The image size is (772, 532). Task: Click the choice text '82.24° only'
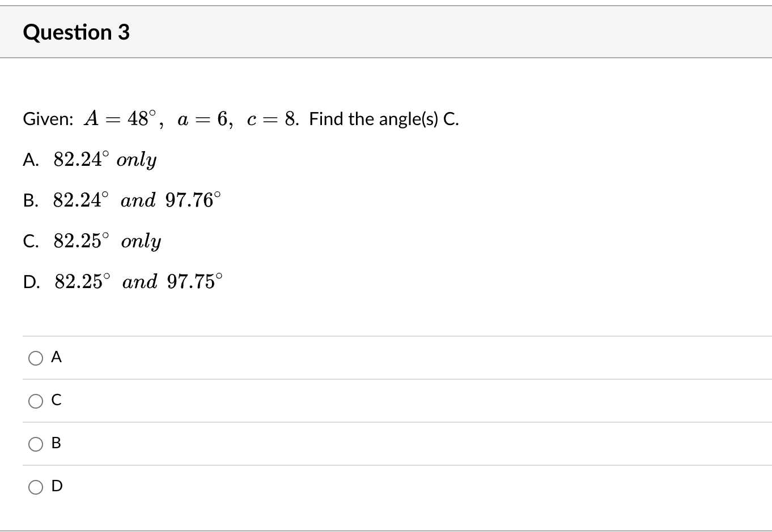[x=104, y=160]
